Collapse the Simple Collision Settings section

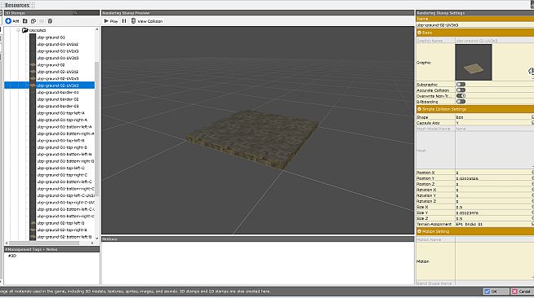tap(419, 109)
